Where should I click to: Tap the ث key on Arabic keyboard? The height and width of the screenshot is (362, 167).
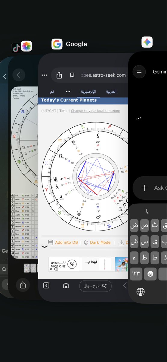(x=155, y=225)
